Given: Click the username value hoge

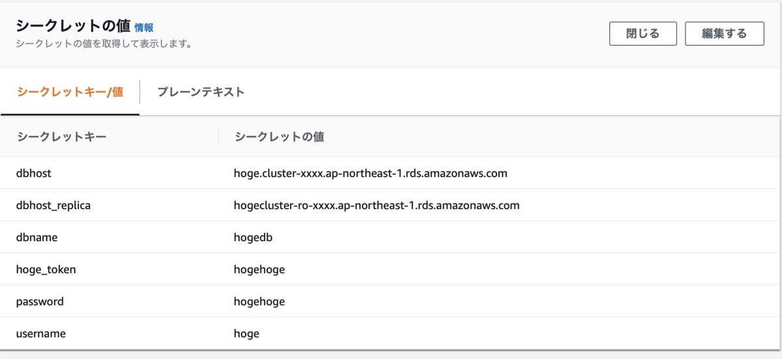Looking at the screenshot, I should coord(246,334).
